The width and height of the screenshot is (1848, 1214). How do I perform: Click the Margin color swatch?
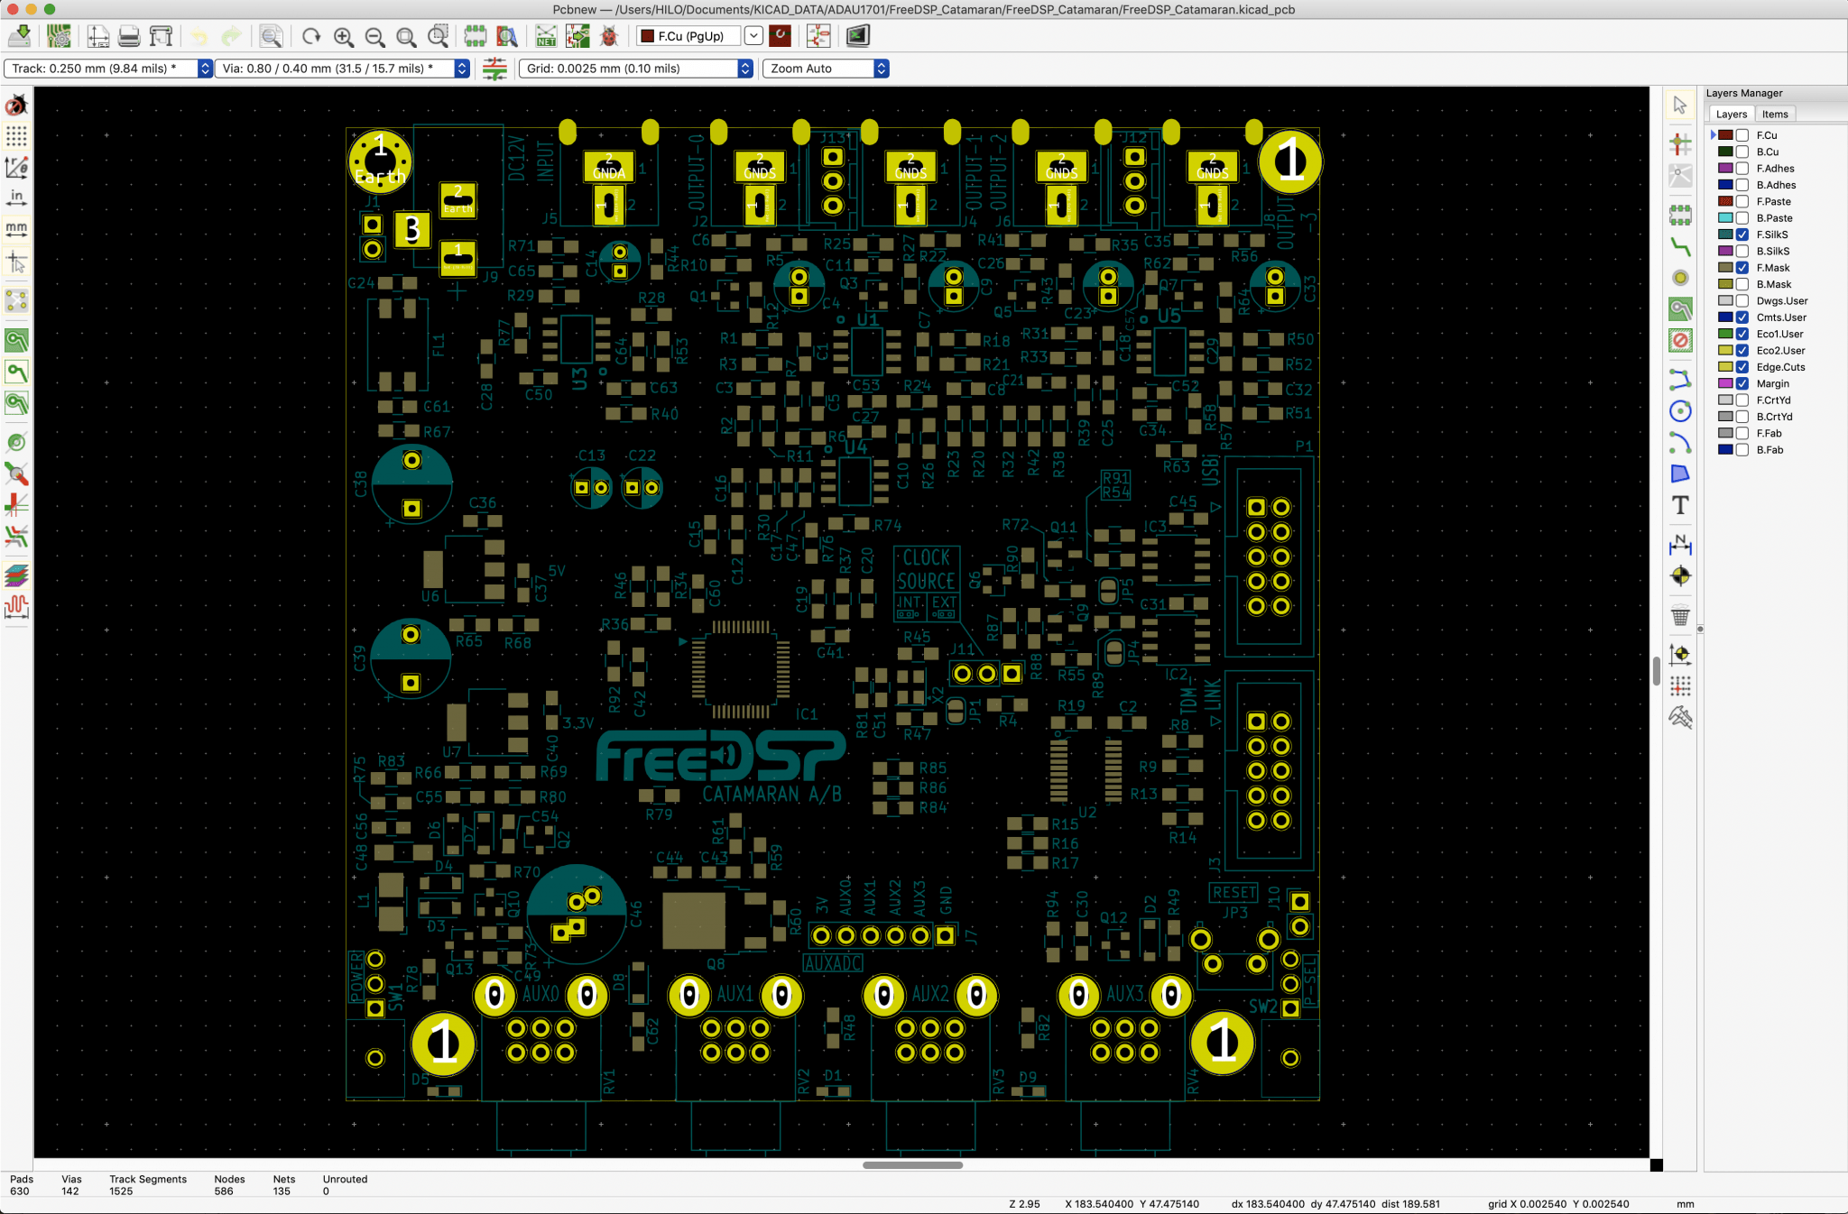tap(1725, 383)
